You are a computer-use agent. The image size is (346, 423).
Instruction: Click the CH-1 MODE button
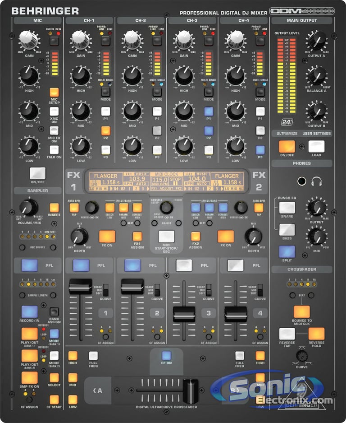click(x=105, y=92)
